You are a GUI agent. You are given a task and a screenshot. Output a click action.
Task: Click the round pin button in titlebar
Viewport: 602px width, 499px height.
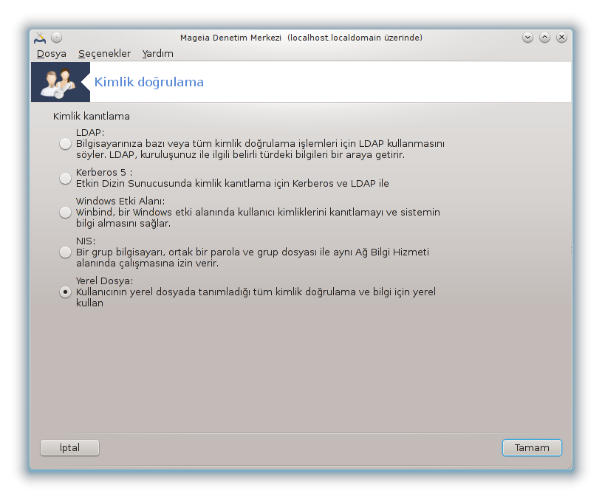(56, 38)
